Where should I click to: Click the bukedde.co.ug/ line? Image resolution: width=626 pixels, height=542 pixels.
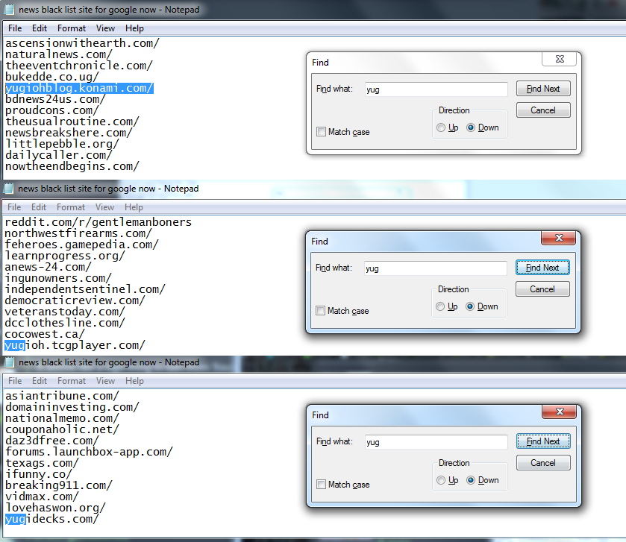(52, 77)
